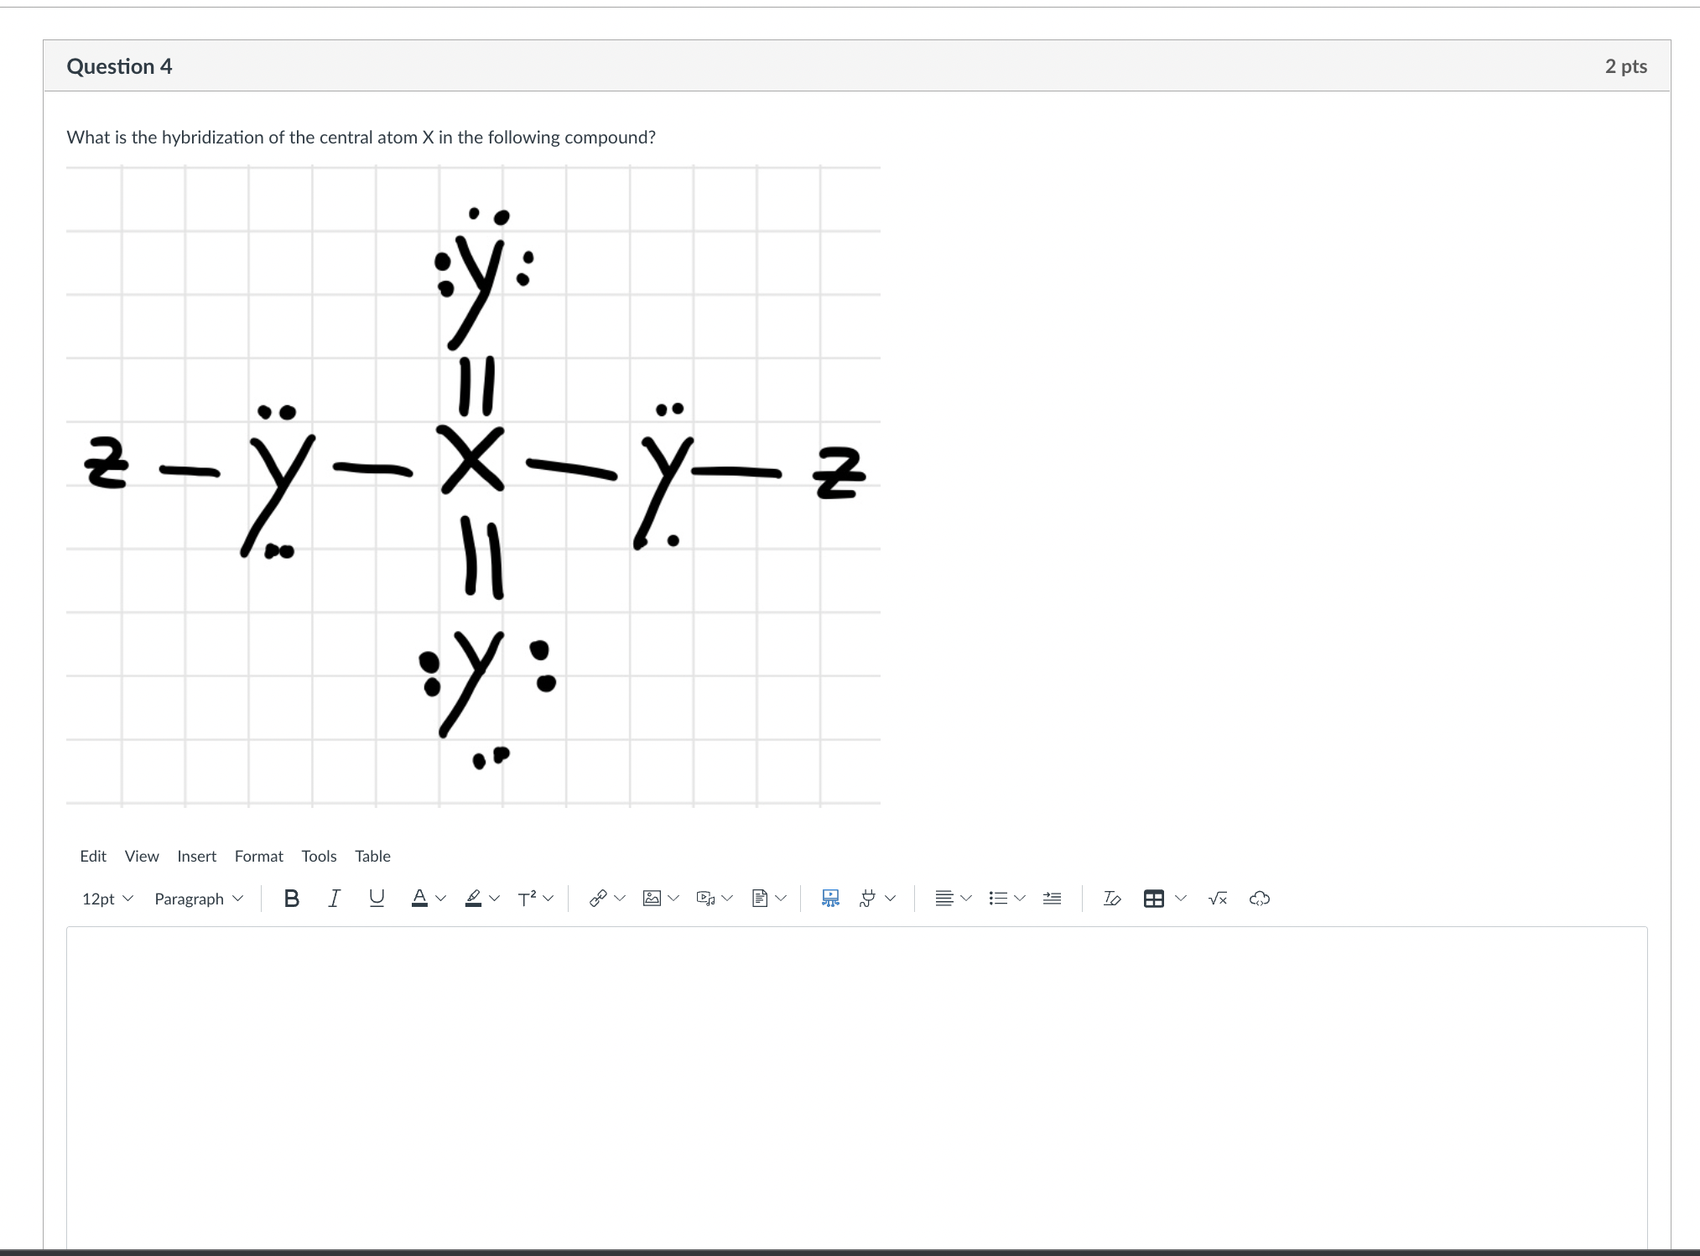
Task: Toggle italic formatting
Action: (334, 899)
